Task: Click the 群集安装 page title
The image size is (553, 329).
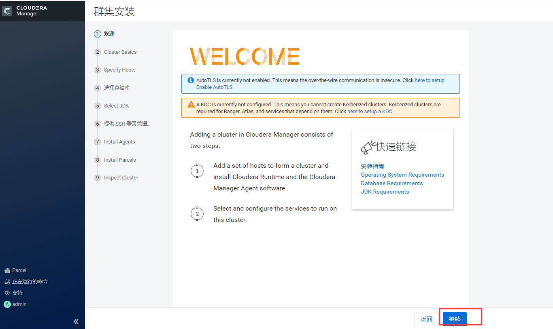Action: pyautogui.click(x=114, y=11)
